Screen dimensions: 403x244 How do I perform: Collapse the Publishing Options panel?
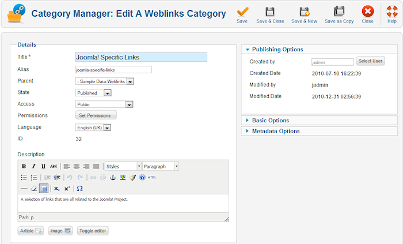pos(319,50)
